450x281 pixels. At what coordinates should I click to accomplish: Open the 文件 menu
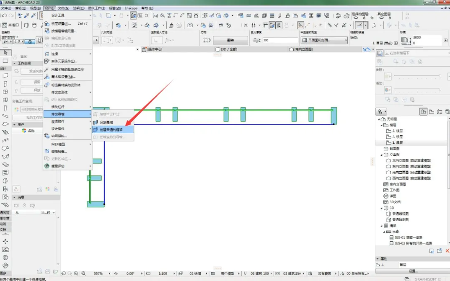(6, 8)
